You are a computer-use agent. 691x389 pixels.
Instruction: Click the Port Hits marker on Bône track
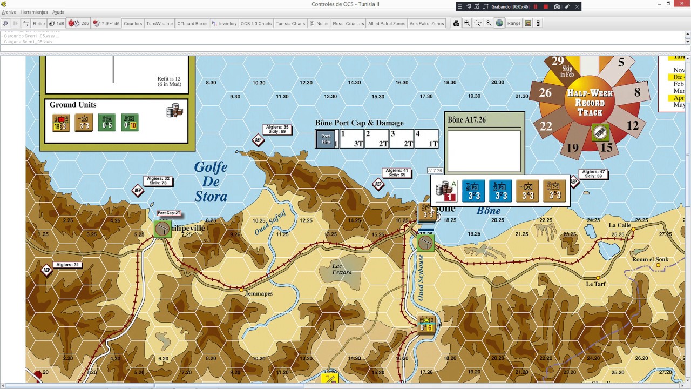point(326,139)
